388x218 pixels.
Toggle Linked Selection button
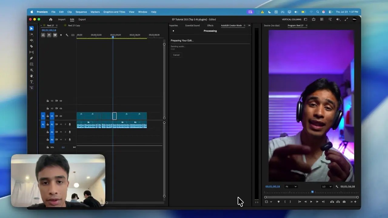tap(55, 35)
